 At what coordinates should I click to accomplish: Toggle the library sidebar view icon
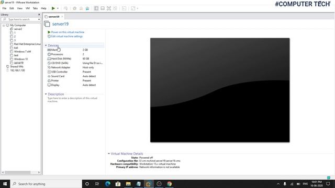[x=96, y=8]
